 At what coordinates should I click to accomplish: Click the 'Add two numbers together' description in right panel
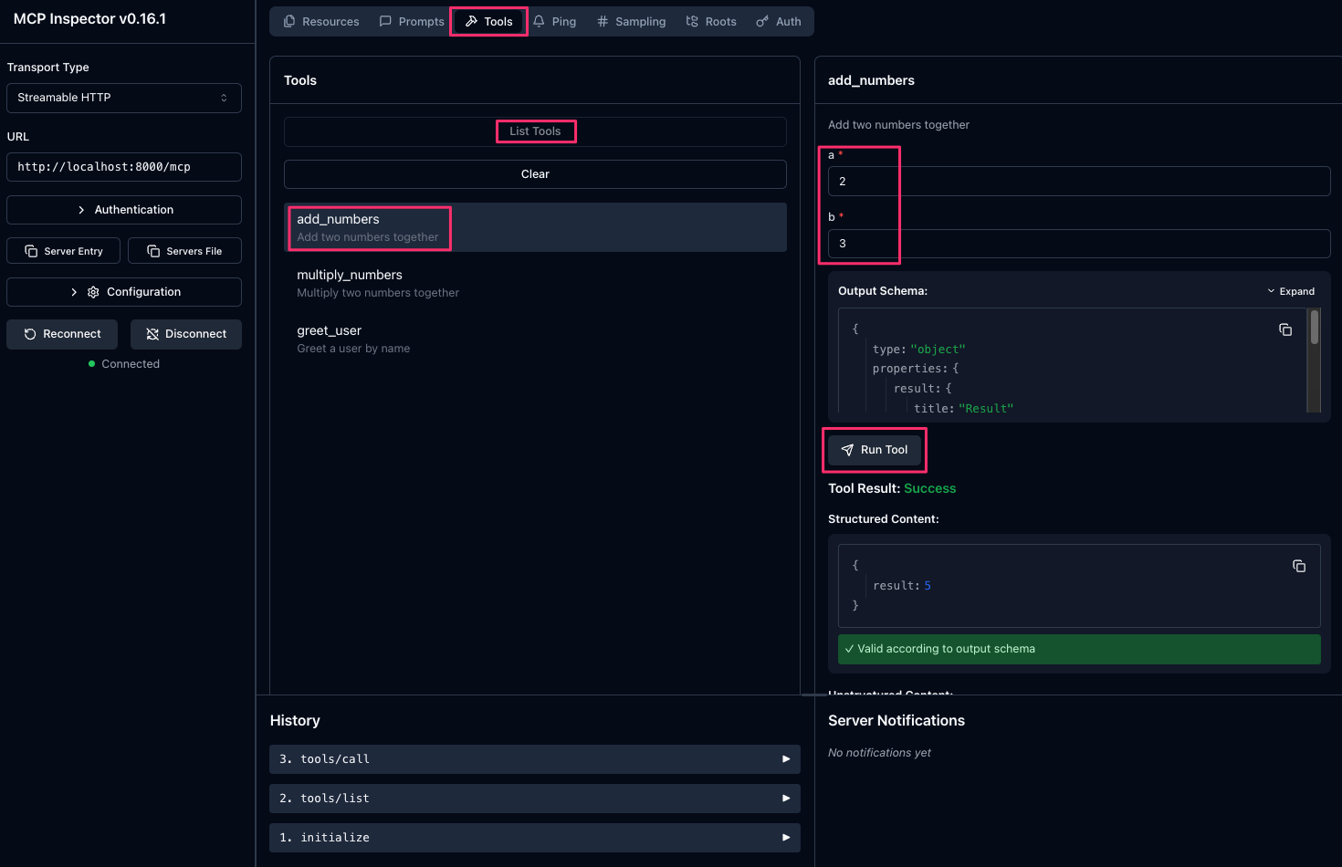[898, 125]
